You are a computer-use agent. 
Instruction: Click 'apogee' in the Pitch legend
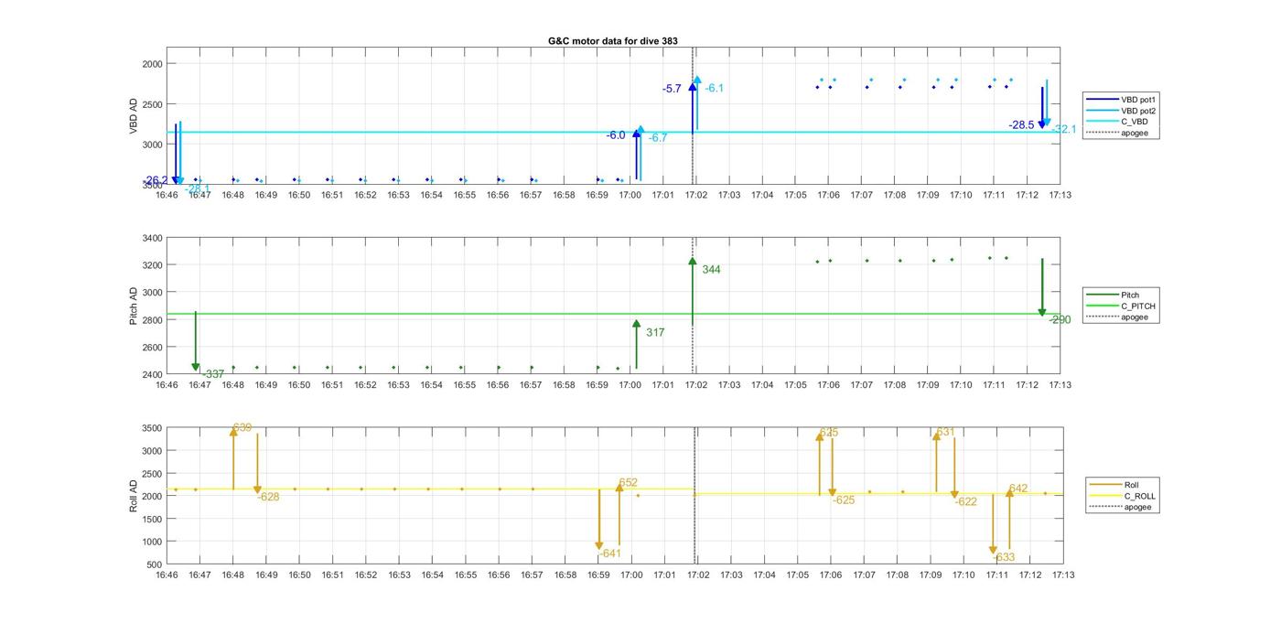pyautogui.click(x=1135, y=317)
